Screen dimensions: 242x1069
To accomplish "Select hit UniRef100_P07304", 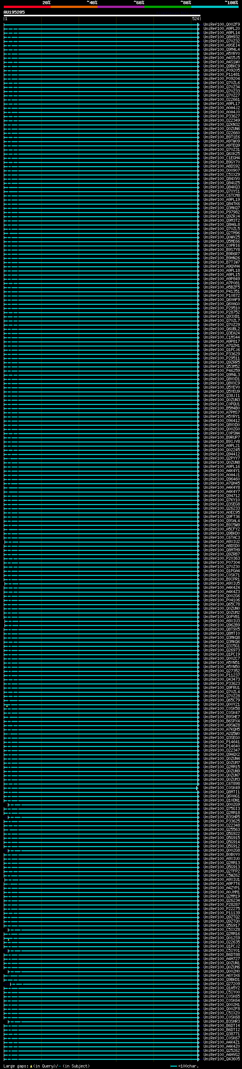I will coord(221,562).
